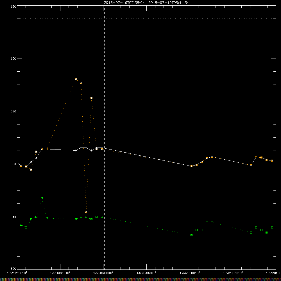Pick the orange spike point near 585
Viewport: 281px width, 281px height.
tap(91, 98)
